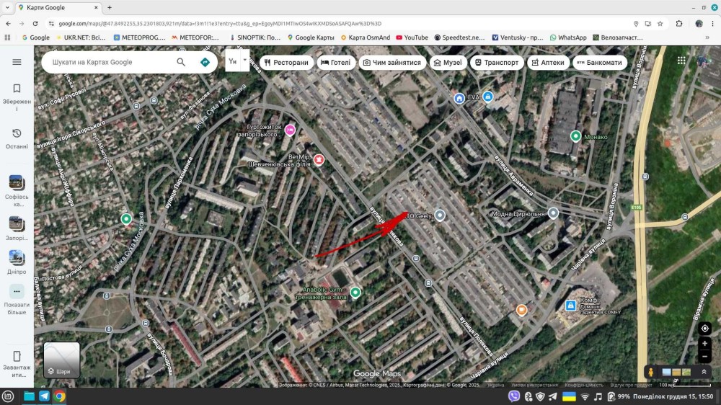Filter map by Ресторани chip
Viewport: 721px width, 405px height.
pos(286,63)
